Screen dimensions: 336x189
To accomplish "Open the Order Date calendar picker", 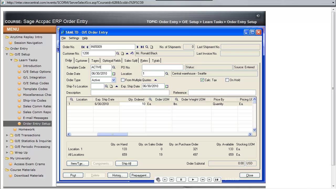I will (114, 74).
